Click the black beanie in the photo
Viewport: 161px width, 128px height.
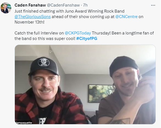tap(123, 65)
